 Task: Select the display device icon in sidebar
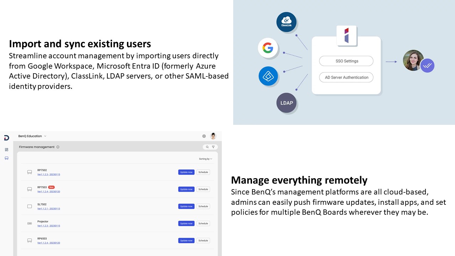coord(6,158)
